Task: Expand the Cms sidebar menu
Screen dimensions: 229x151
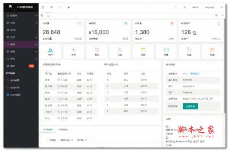Action: pos(21,23)
